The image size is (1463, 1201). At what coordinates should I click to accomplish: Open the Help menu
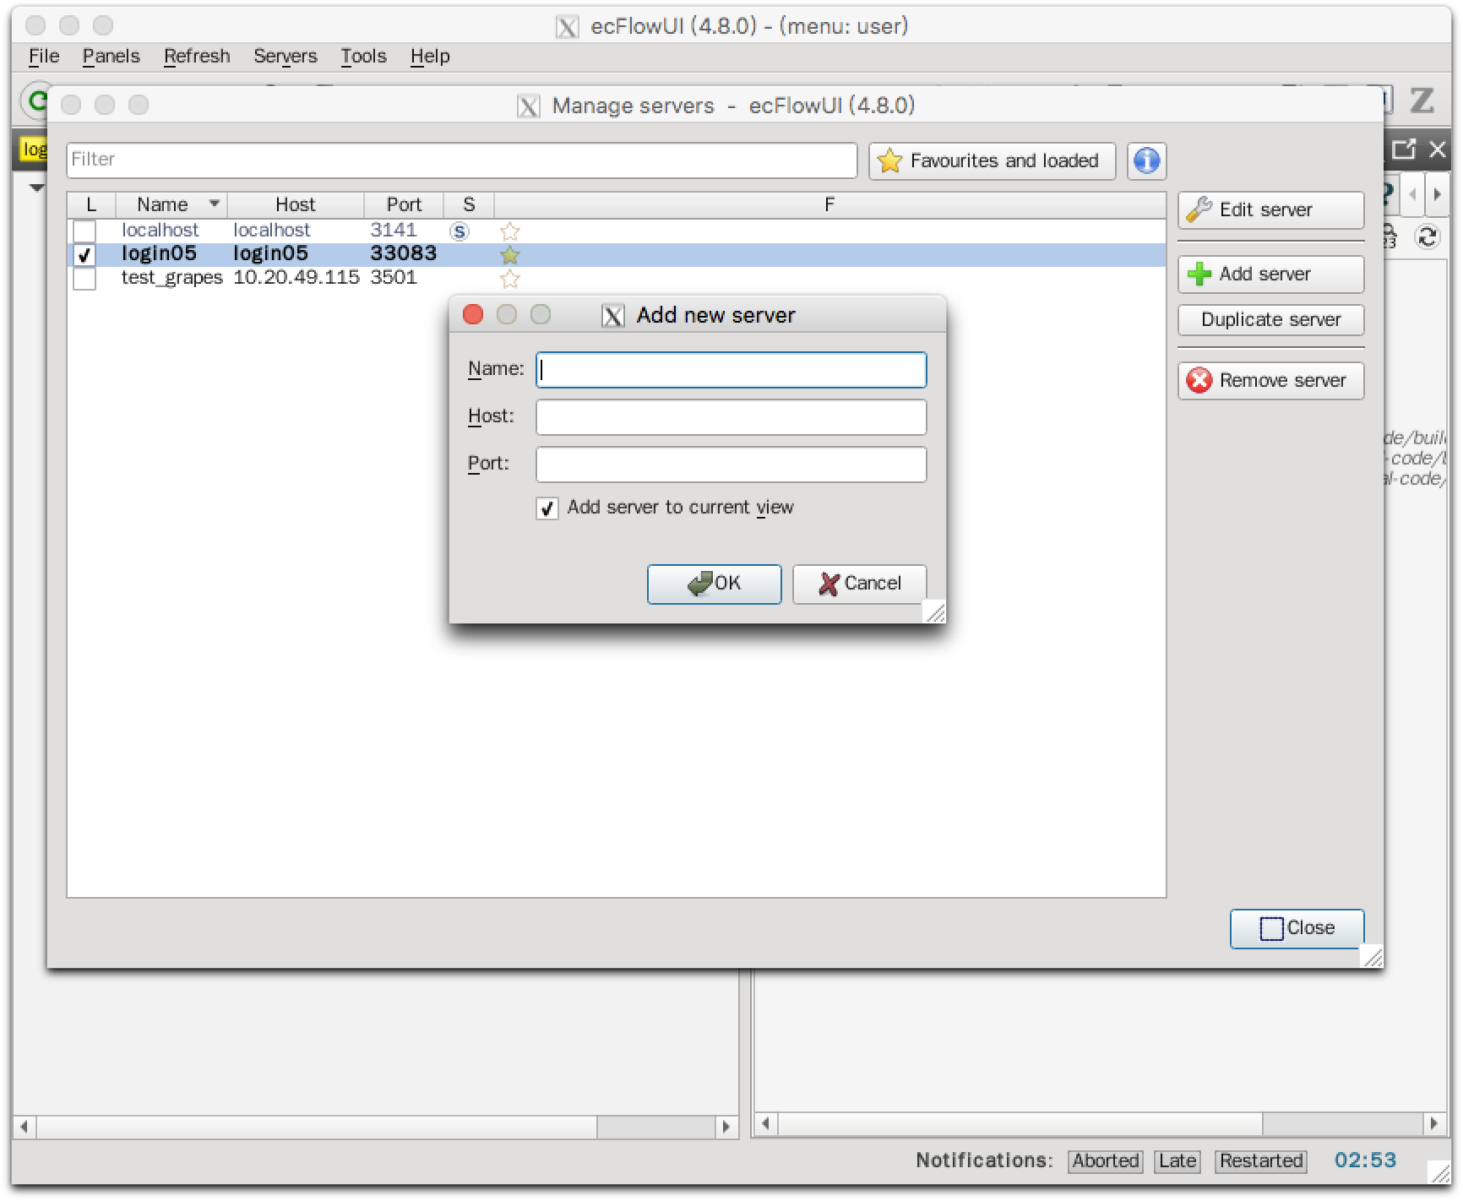pyautogui.click(x=430, y=56)
